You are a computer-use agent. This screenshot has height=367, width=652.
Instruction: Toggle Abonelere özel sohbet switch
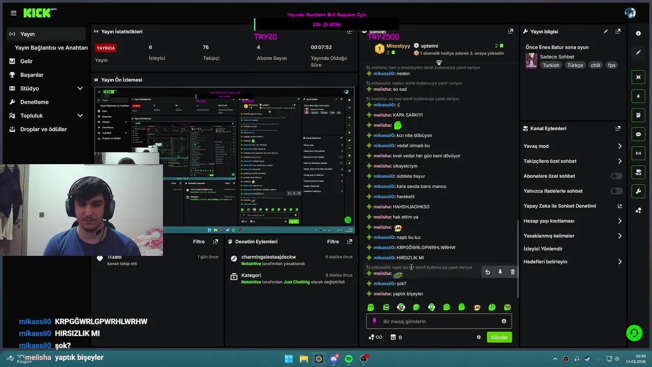(616, 176)
